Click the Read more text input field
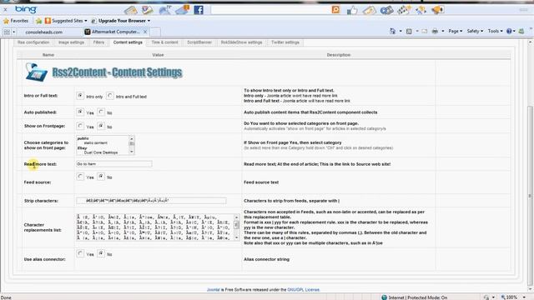 click(113, 164)
